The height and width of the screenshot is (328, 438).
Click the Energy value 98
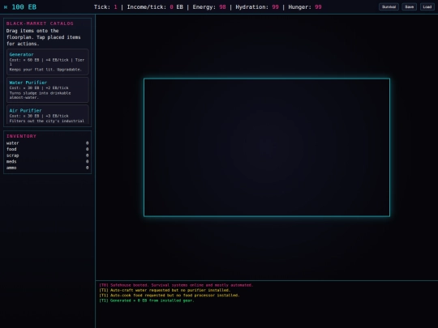coord(222,7)
